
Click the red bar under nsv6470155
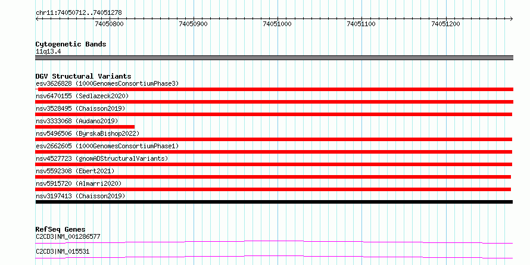coord(275,102)
